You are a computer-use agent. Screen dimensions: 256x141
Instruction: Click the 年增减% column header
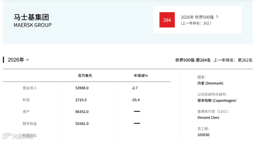point(141,75)
